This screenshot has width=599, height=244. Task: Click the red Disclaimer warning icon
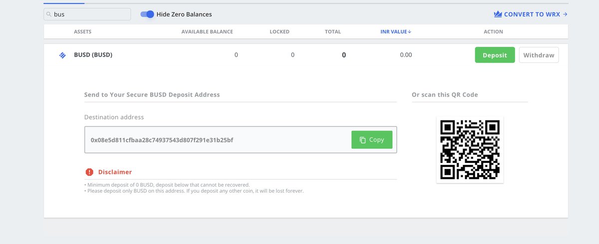point(89,172)
